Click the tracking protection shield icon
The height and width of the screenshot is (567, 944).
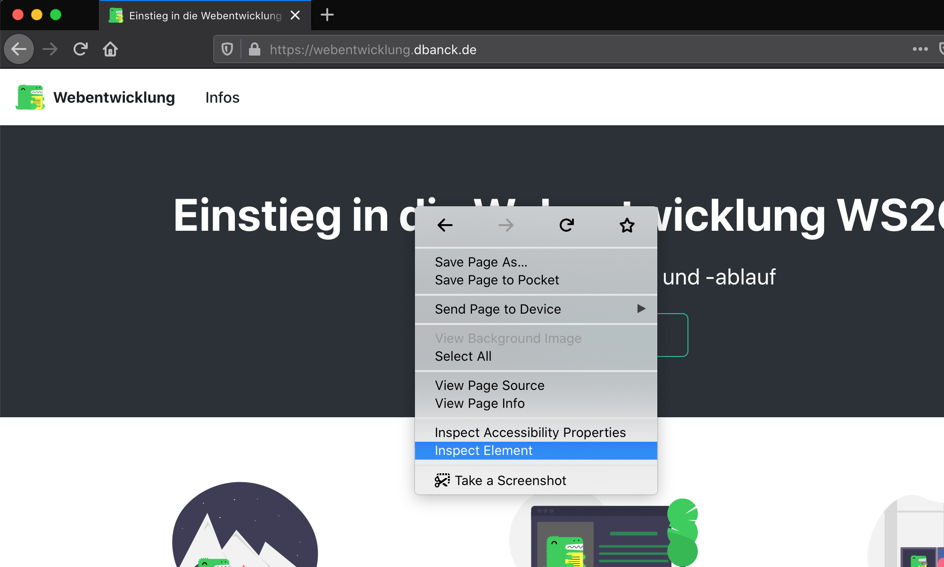(227, 49)
